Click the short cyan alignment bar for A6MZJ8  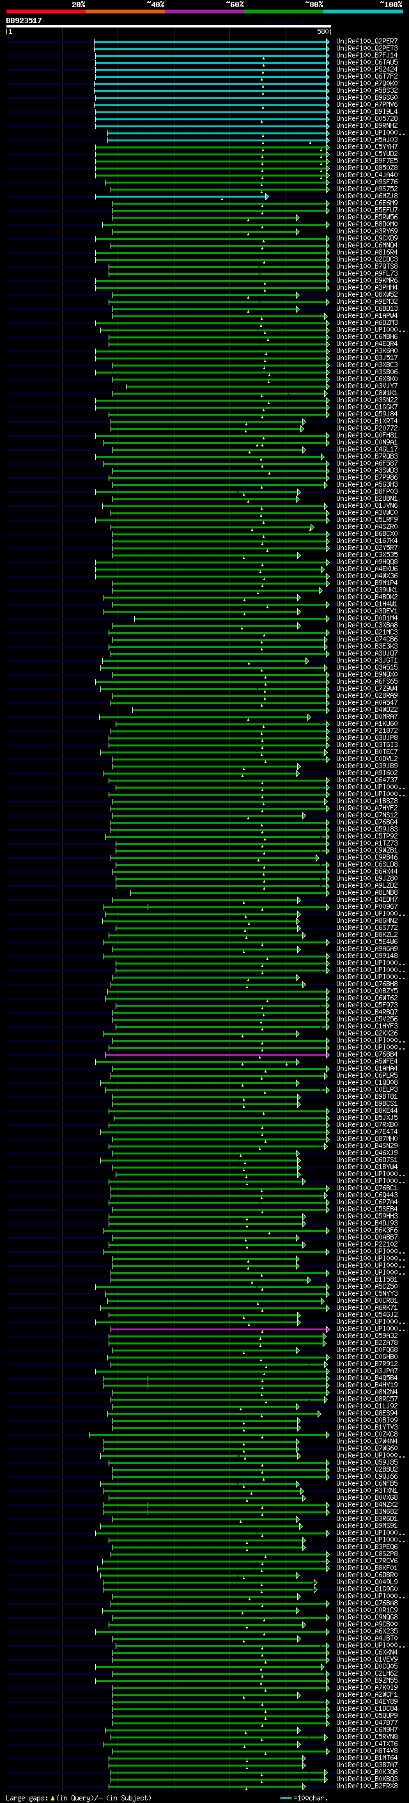(x=181, y=197)
